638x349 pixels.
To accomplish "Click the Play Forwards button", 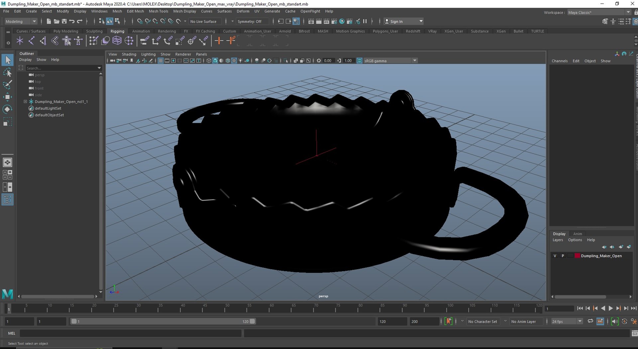I will (x=611, y=308).
